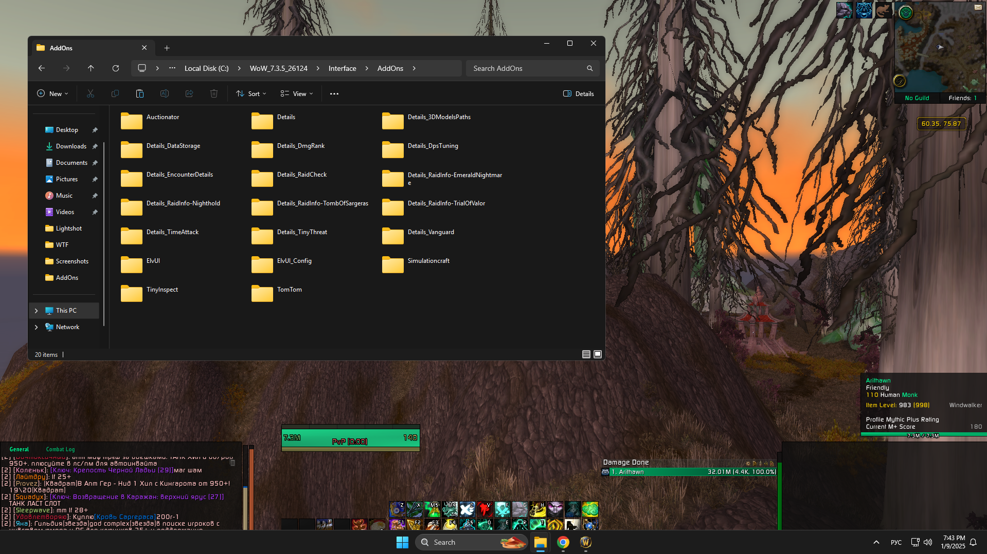Click the Explorer sidebar scrollbar

click(104, 234)
